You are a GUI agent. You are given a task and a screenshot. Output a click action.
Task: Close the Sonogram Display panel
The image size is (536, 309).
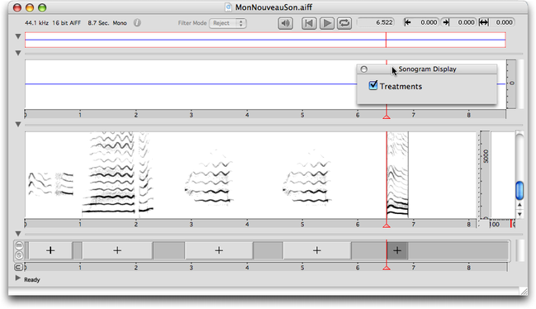(364, 69)
